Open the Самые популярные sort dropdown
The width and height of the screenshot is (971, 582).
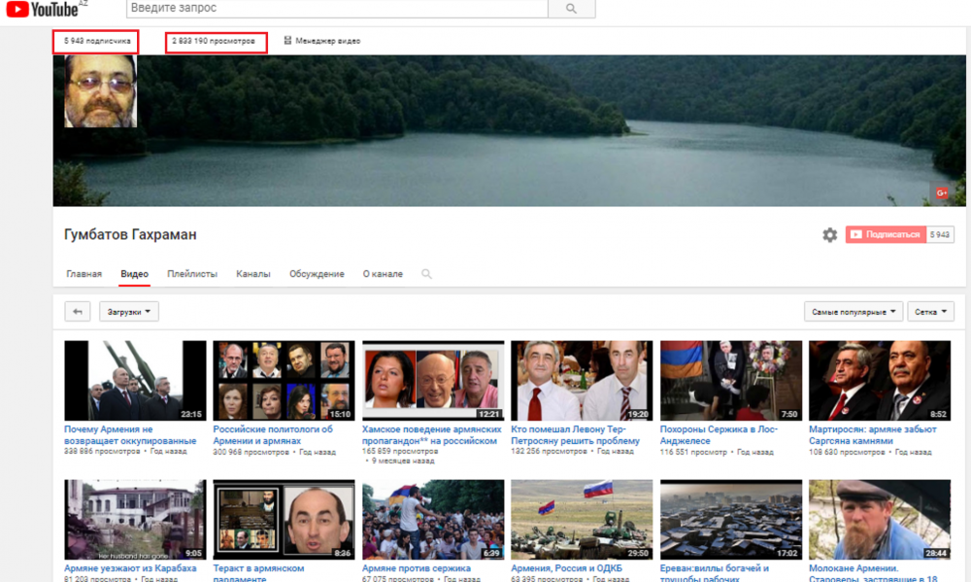(853, 312)
